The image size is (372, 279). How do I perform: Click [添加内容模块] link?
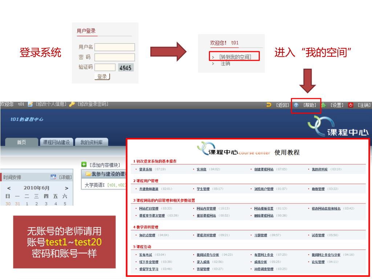[x=105, y=165]
